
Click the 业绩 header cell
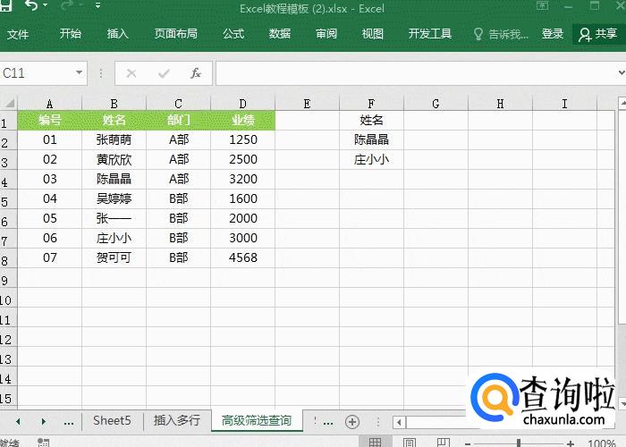coord(242,120)
